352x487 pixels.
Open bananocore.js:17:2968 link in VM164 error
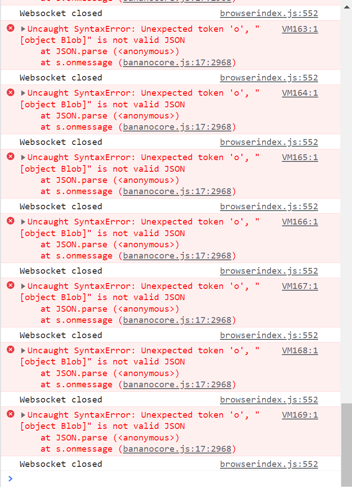click(177, 127)
